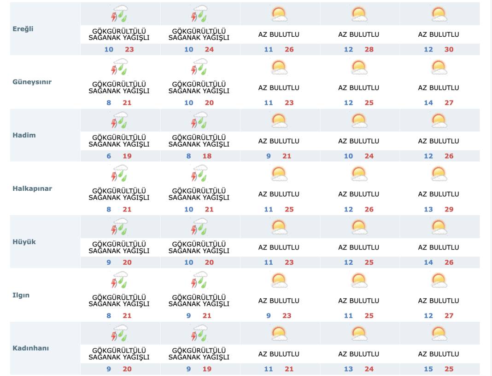Image resolution: width=492 pixels, height=376 pixels.
Task: Select the Halkapınar district label
Action: coord(32,188)
